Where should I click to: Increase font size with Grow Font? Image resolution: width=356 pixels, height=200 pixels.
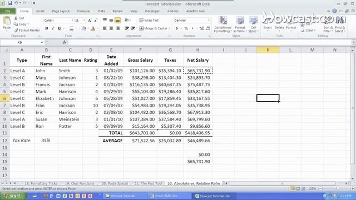tap(90, 21)
